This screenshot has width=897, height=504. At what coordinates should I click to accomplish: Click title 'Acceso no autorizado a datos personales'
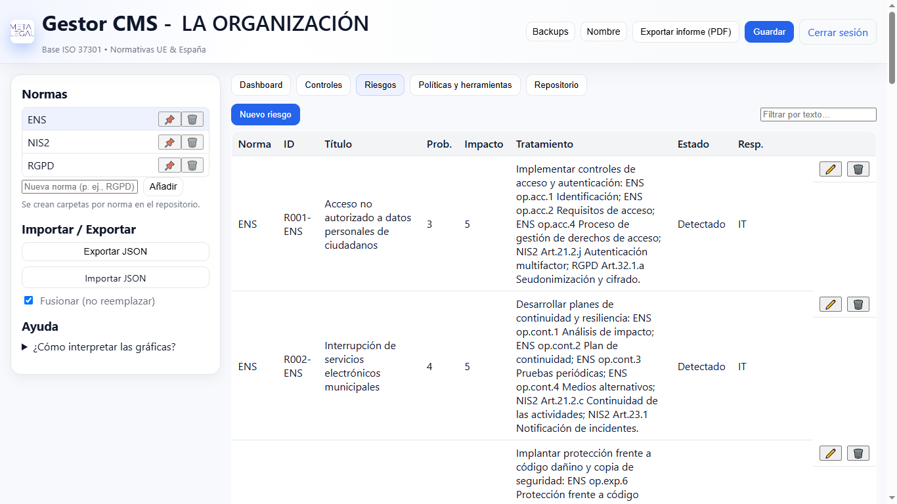pos(368,224)
